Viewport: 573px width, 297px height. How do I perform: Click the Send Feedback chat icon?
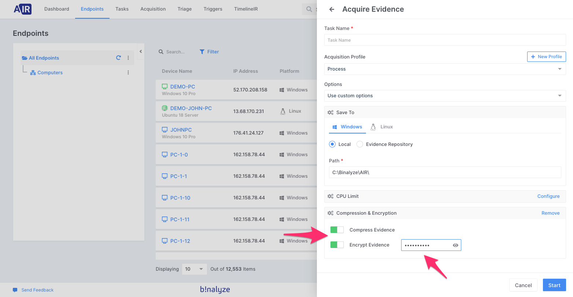click(x=15, y=290)
